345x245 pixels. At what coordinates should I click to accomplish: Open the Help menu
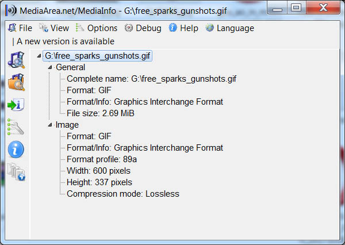pos(183,28)
